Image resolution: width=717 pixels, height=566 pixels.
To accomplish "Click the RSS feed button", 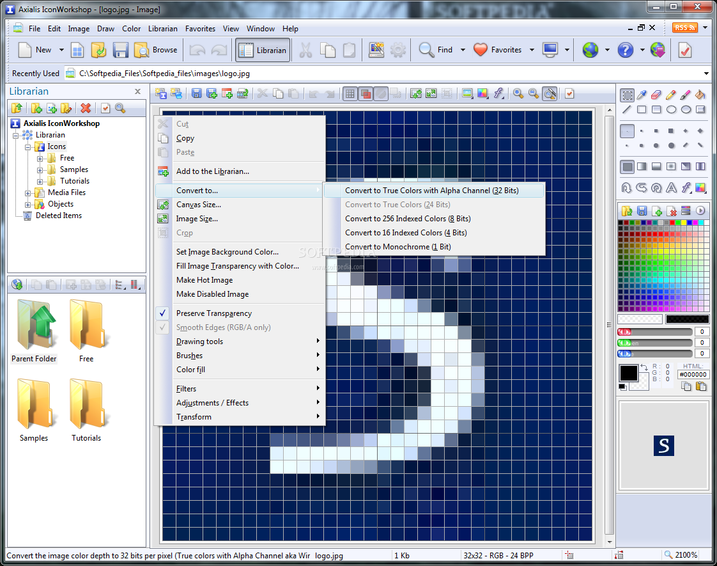I will (x=684, y=28).
